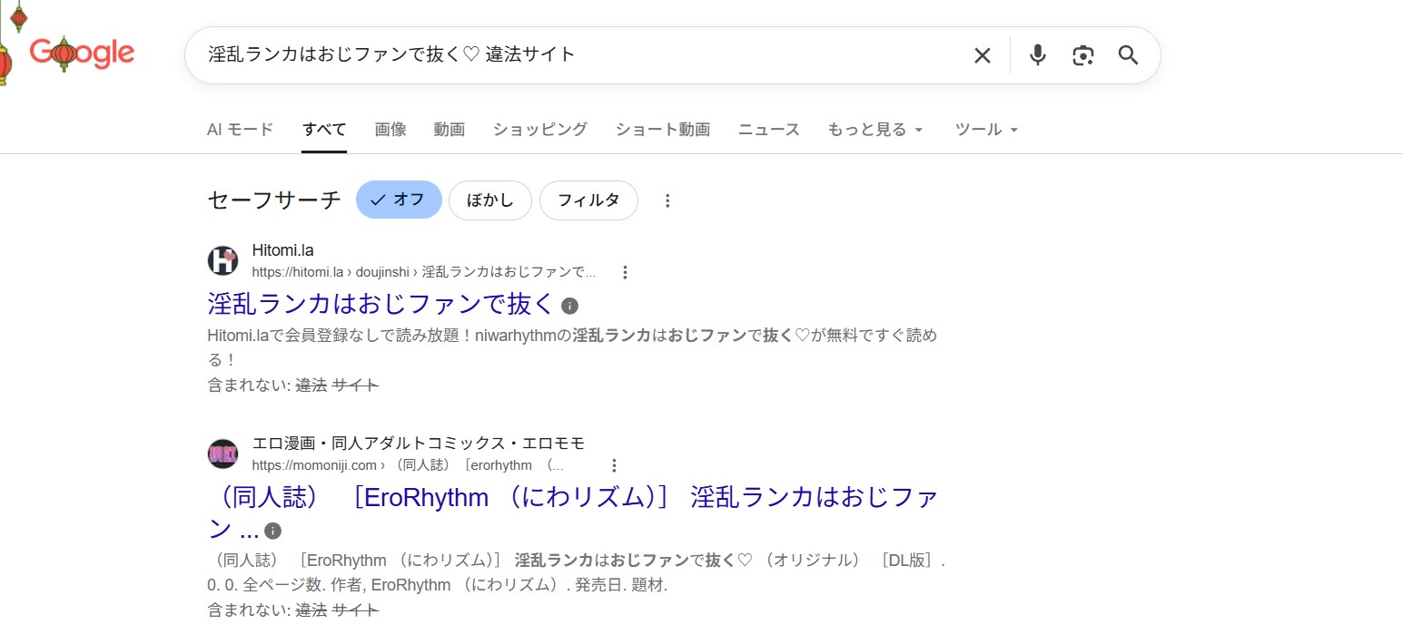The height and width of the screenshot is (644, 1403).
Task: Clear the search box with the X icon
Action: tap(982, 55)
